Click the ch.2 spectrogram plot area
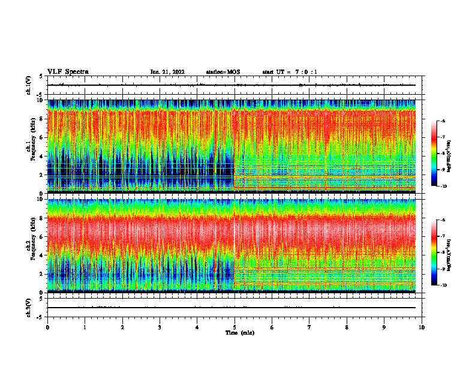 point(232,246)
